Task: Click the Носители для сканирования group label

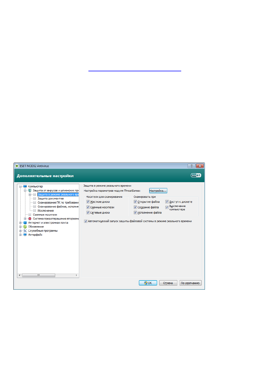Action: 104,197
